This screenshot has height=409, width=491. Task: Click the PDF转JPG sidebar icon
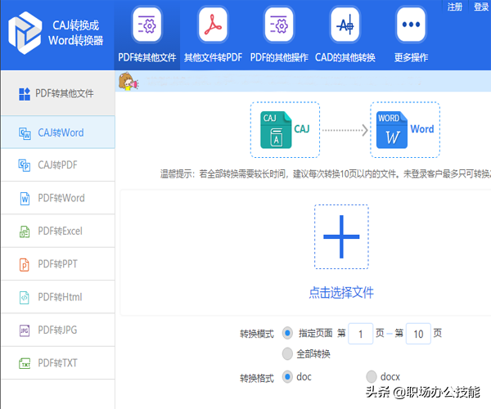(x=25, y=330)
